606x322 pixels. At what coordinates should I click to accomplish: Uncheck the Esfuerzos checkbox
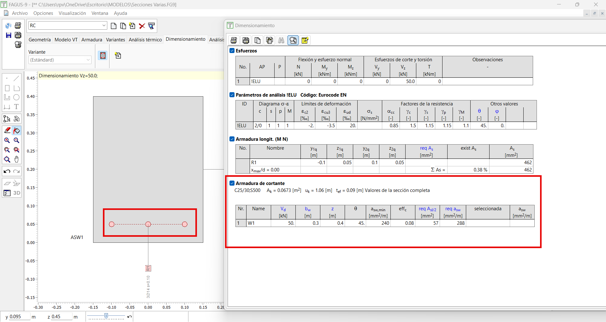coord(232,51)
